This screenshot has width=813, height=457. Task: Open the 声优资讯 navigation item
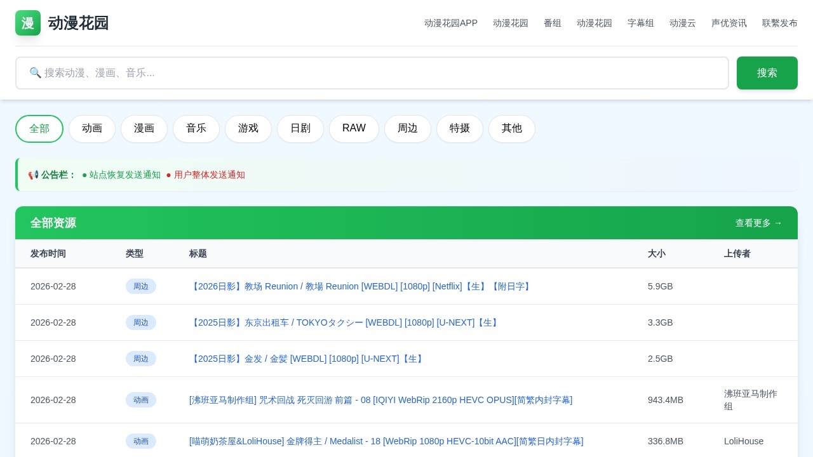pyautogui.click(x=729, y=23)
